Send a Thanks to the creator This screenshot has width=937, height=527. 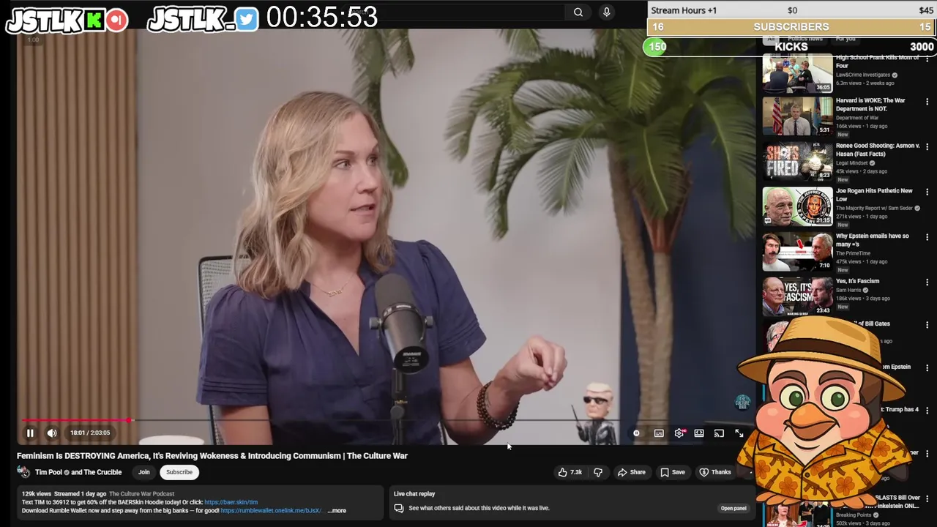[x=715, y=472]
